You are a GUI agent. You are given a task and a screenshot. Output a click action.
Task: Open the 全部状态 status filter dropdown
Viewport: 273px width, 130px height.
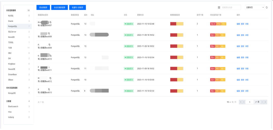[x=255, y=8]
